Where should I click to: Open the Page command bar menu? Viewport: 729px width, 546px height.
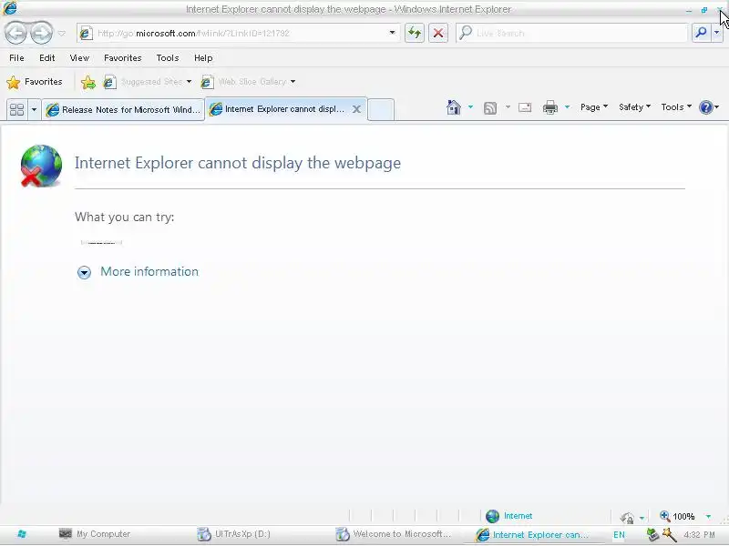594,107
